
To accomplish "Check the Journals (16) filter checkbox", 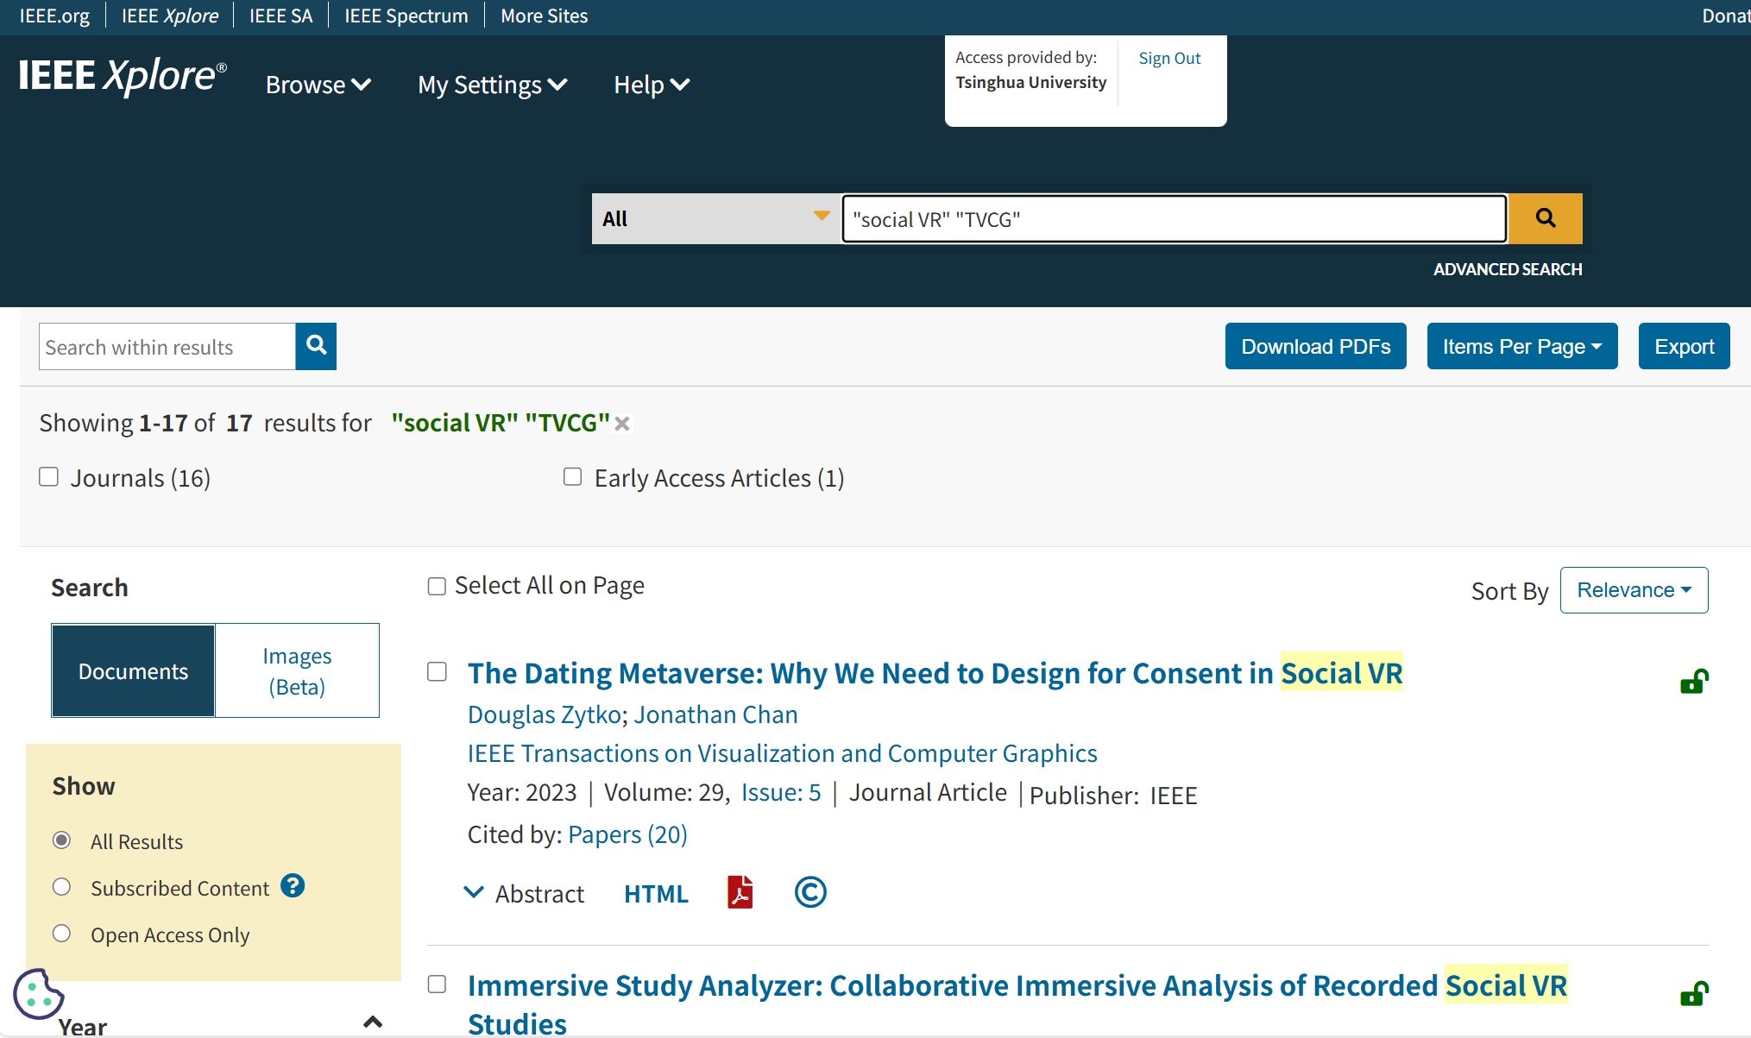I will 49,477.
